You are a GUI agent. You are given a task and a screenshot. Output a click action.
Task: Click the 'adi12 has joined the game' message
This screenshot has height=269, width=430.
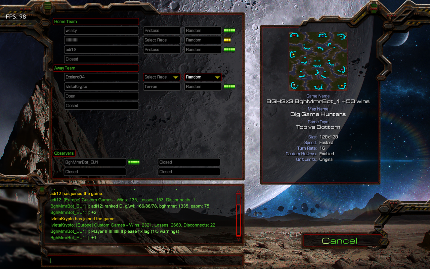pyautogui.click(x=77, y=194)
